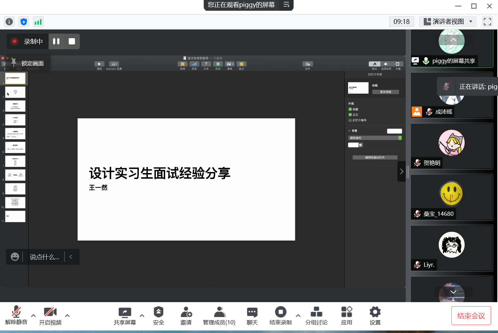Uncheck the 标题 appearance checkbox
The image size is (498, 333).
tap(350, 109)
